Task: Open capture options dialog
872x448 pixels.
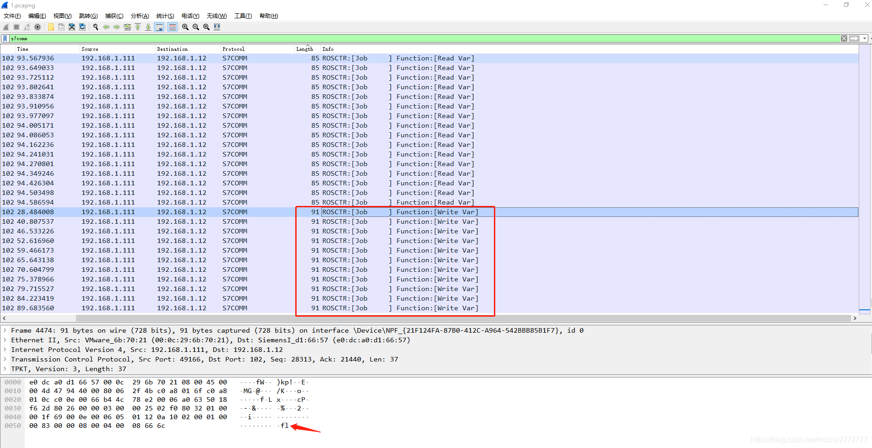Action: [x=38, y=27]
